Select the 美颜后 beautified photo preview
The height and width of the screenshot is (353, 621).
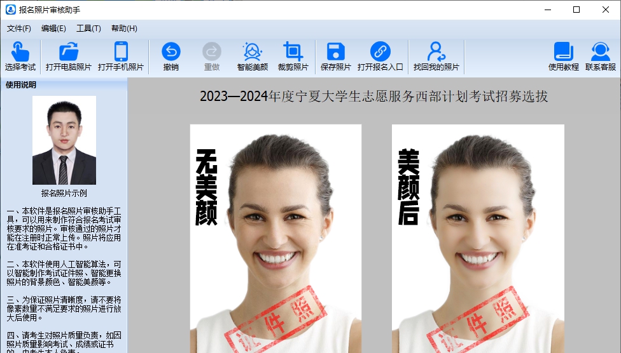[x=478, y=239]
